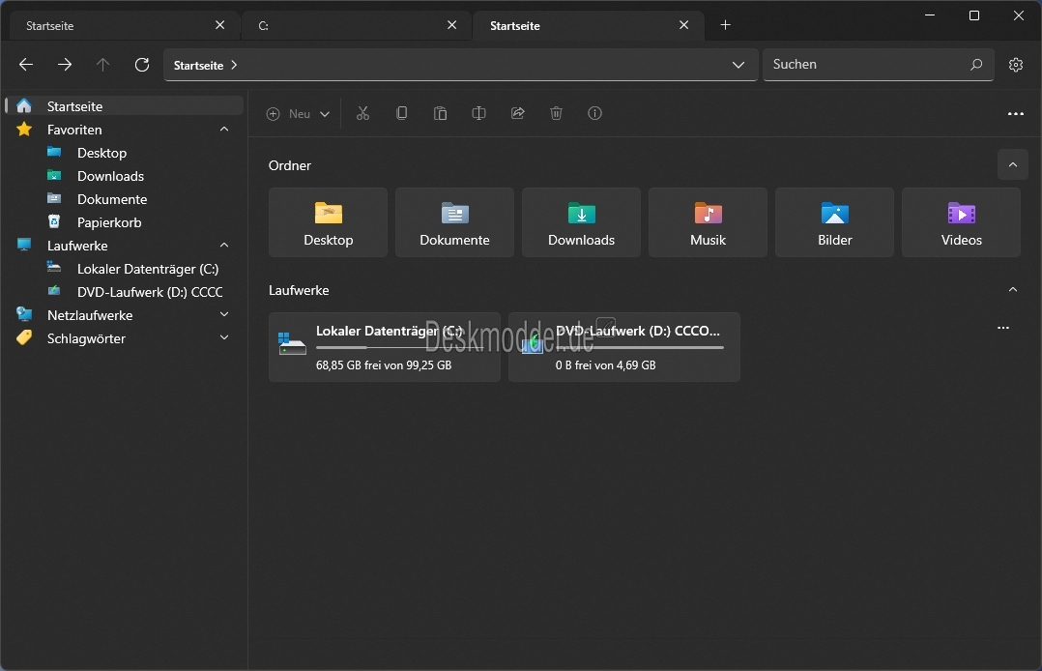The image size is (1042, 671).
Task: Add a new tab with plus
Action: point(726,25)
